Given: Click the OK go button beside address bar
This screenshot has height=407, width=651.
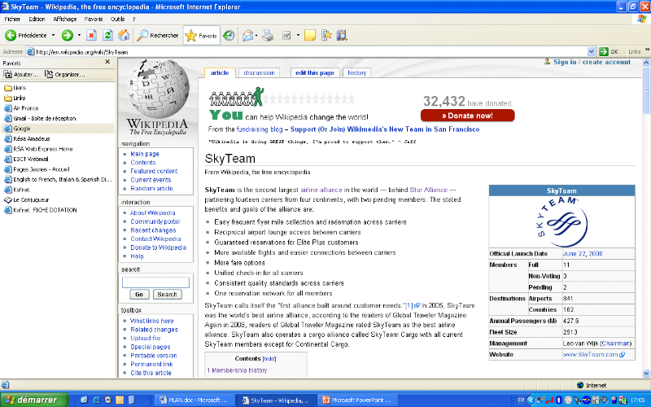Looking at the screenshot, I should (609, 52).
